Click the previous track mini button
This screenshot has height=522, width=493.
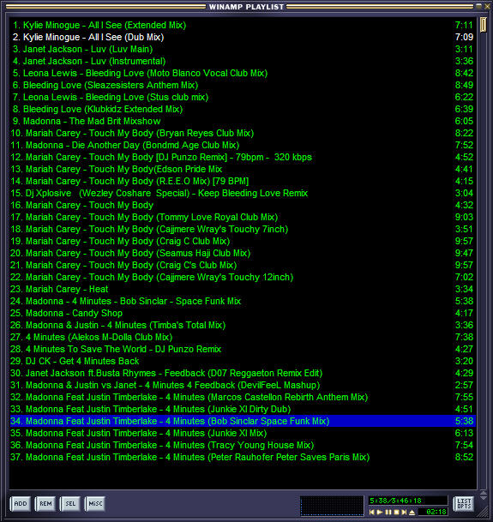372,512
